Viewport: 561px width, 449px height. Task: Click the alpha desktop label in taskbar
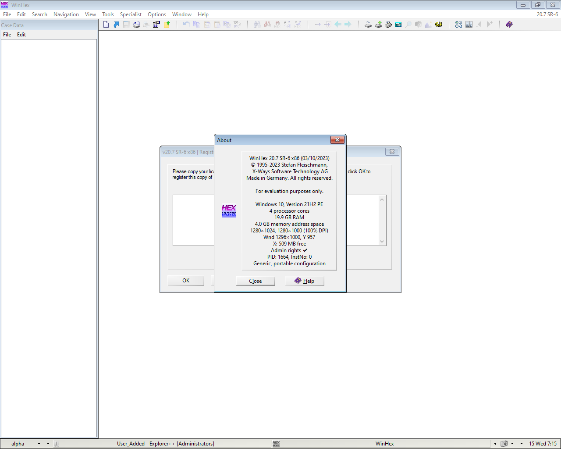[x=18, y=444]
